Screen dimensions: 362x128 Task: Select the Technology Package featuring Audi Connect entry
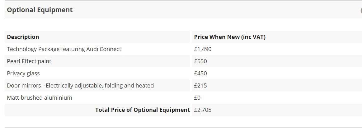tap(64, 49)
